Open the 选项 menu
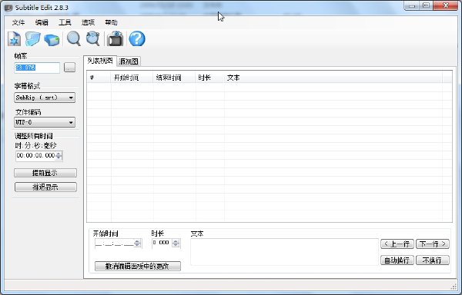462x295 pixels. coord(88,22)
